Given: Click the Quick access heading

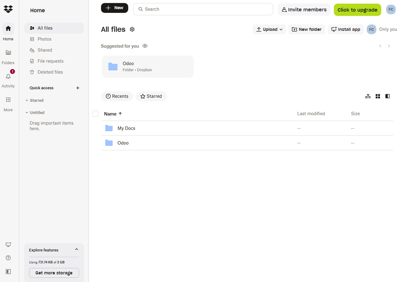Looking at the screenshot, I should 42,88.
